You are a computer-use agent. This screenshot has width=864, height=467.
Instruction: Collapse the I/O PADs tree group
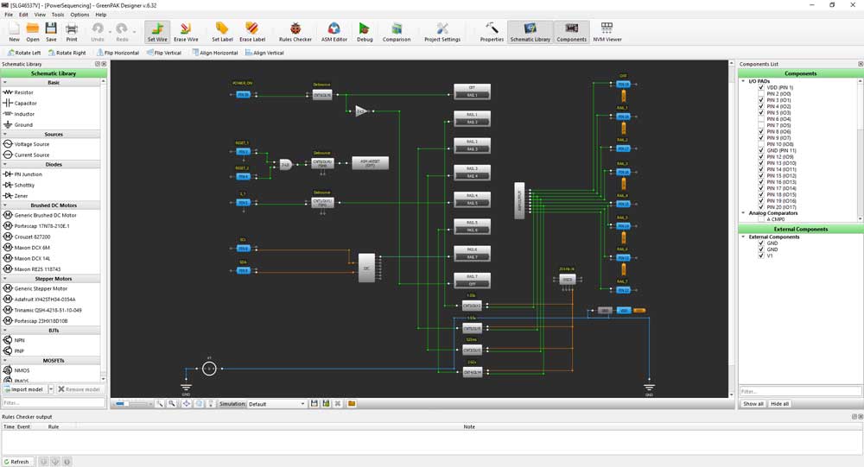coord(743,81)
